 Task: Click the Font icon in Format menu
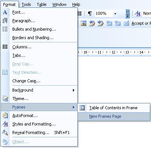tap(5, 12)
